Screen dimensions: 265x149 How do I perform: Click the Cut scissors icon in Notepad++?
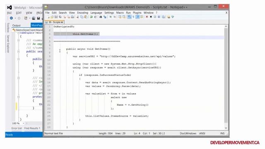[78, 17]
